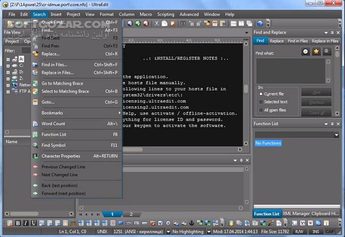
Task: Choose Find in Files from Search menu
Action: coord(76,64)
